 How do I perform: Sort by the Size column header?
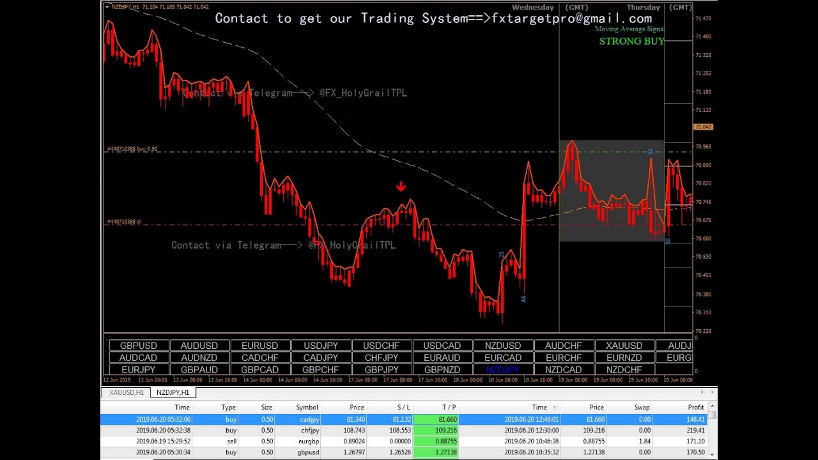point(266,407)
